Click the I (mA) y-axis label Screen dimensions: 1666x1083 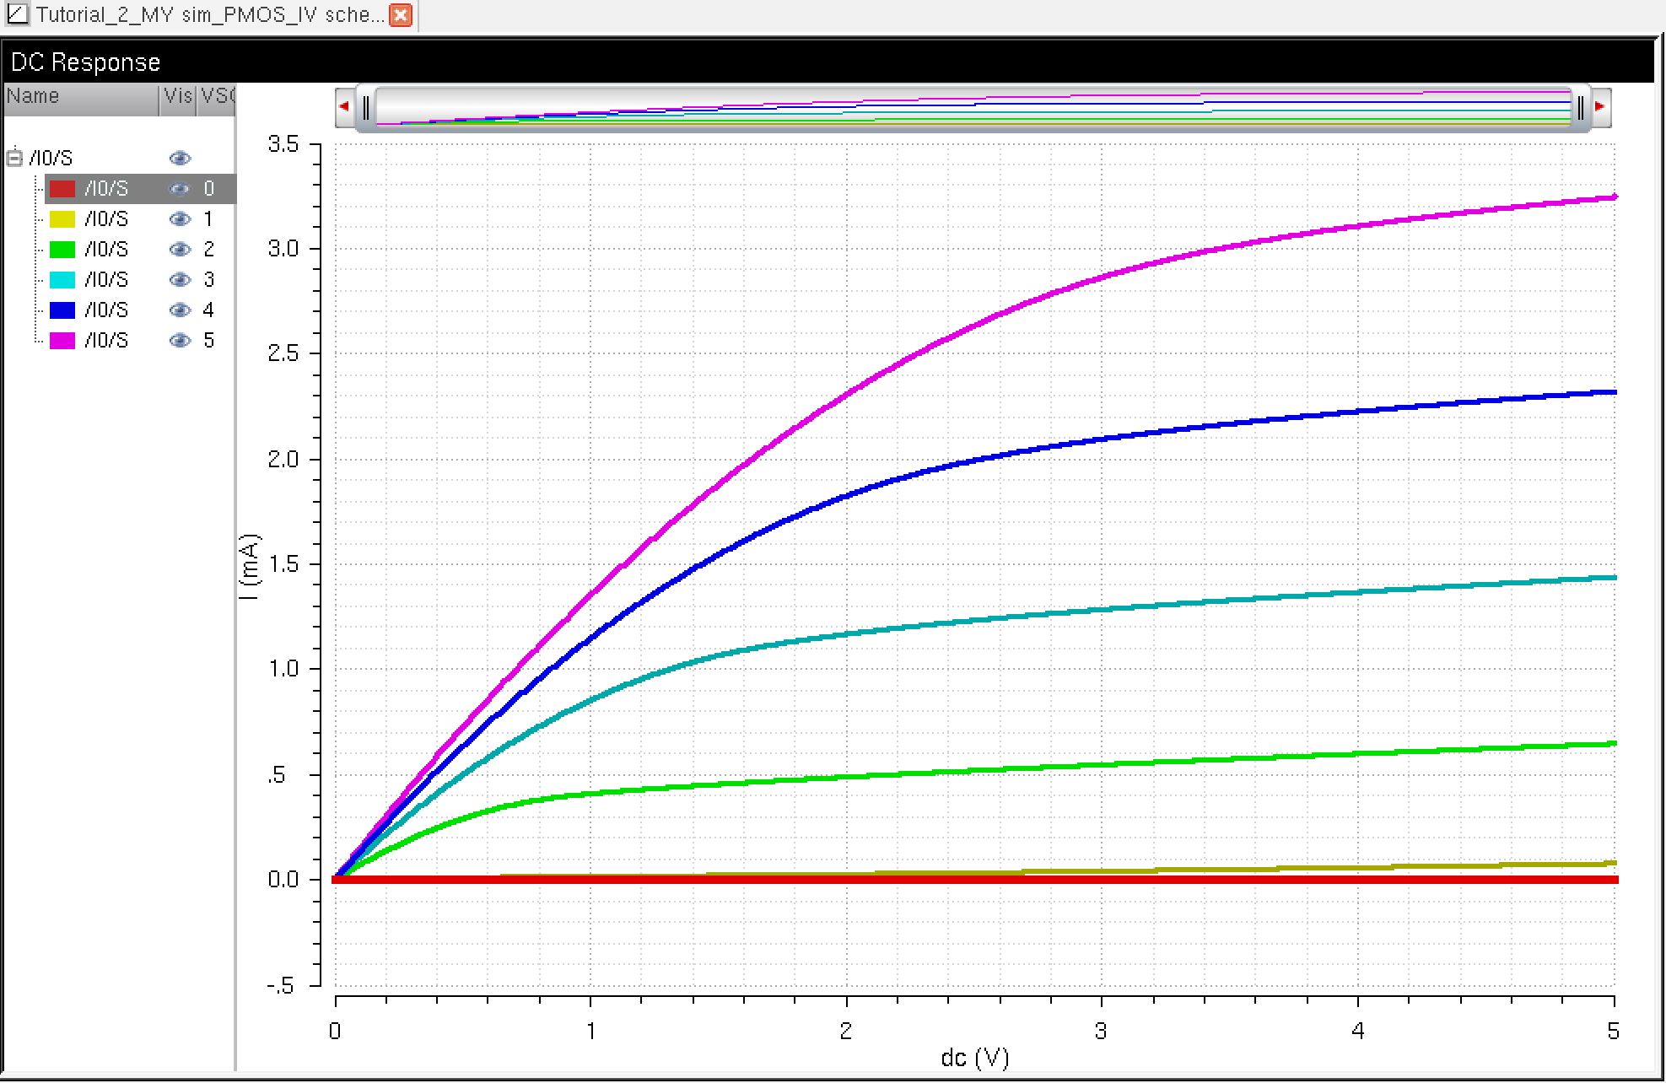[251, 566]
